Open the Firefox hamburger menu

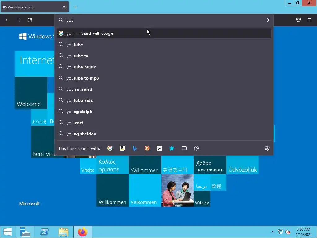(x=310, y=20)
